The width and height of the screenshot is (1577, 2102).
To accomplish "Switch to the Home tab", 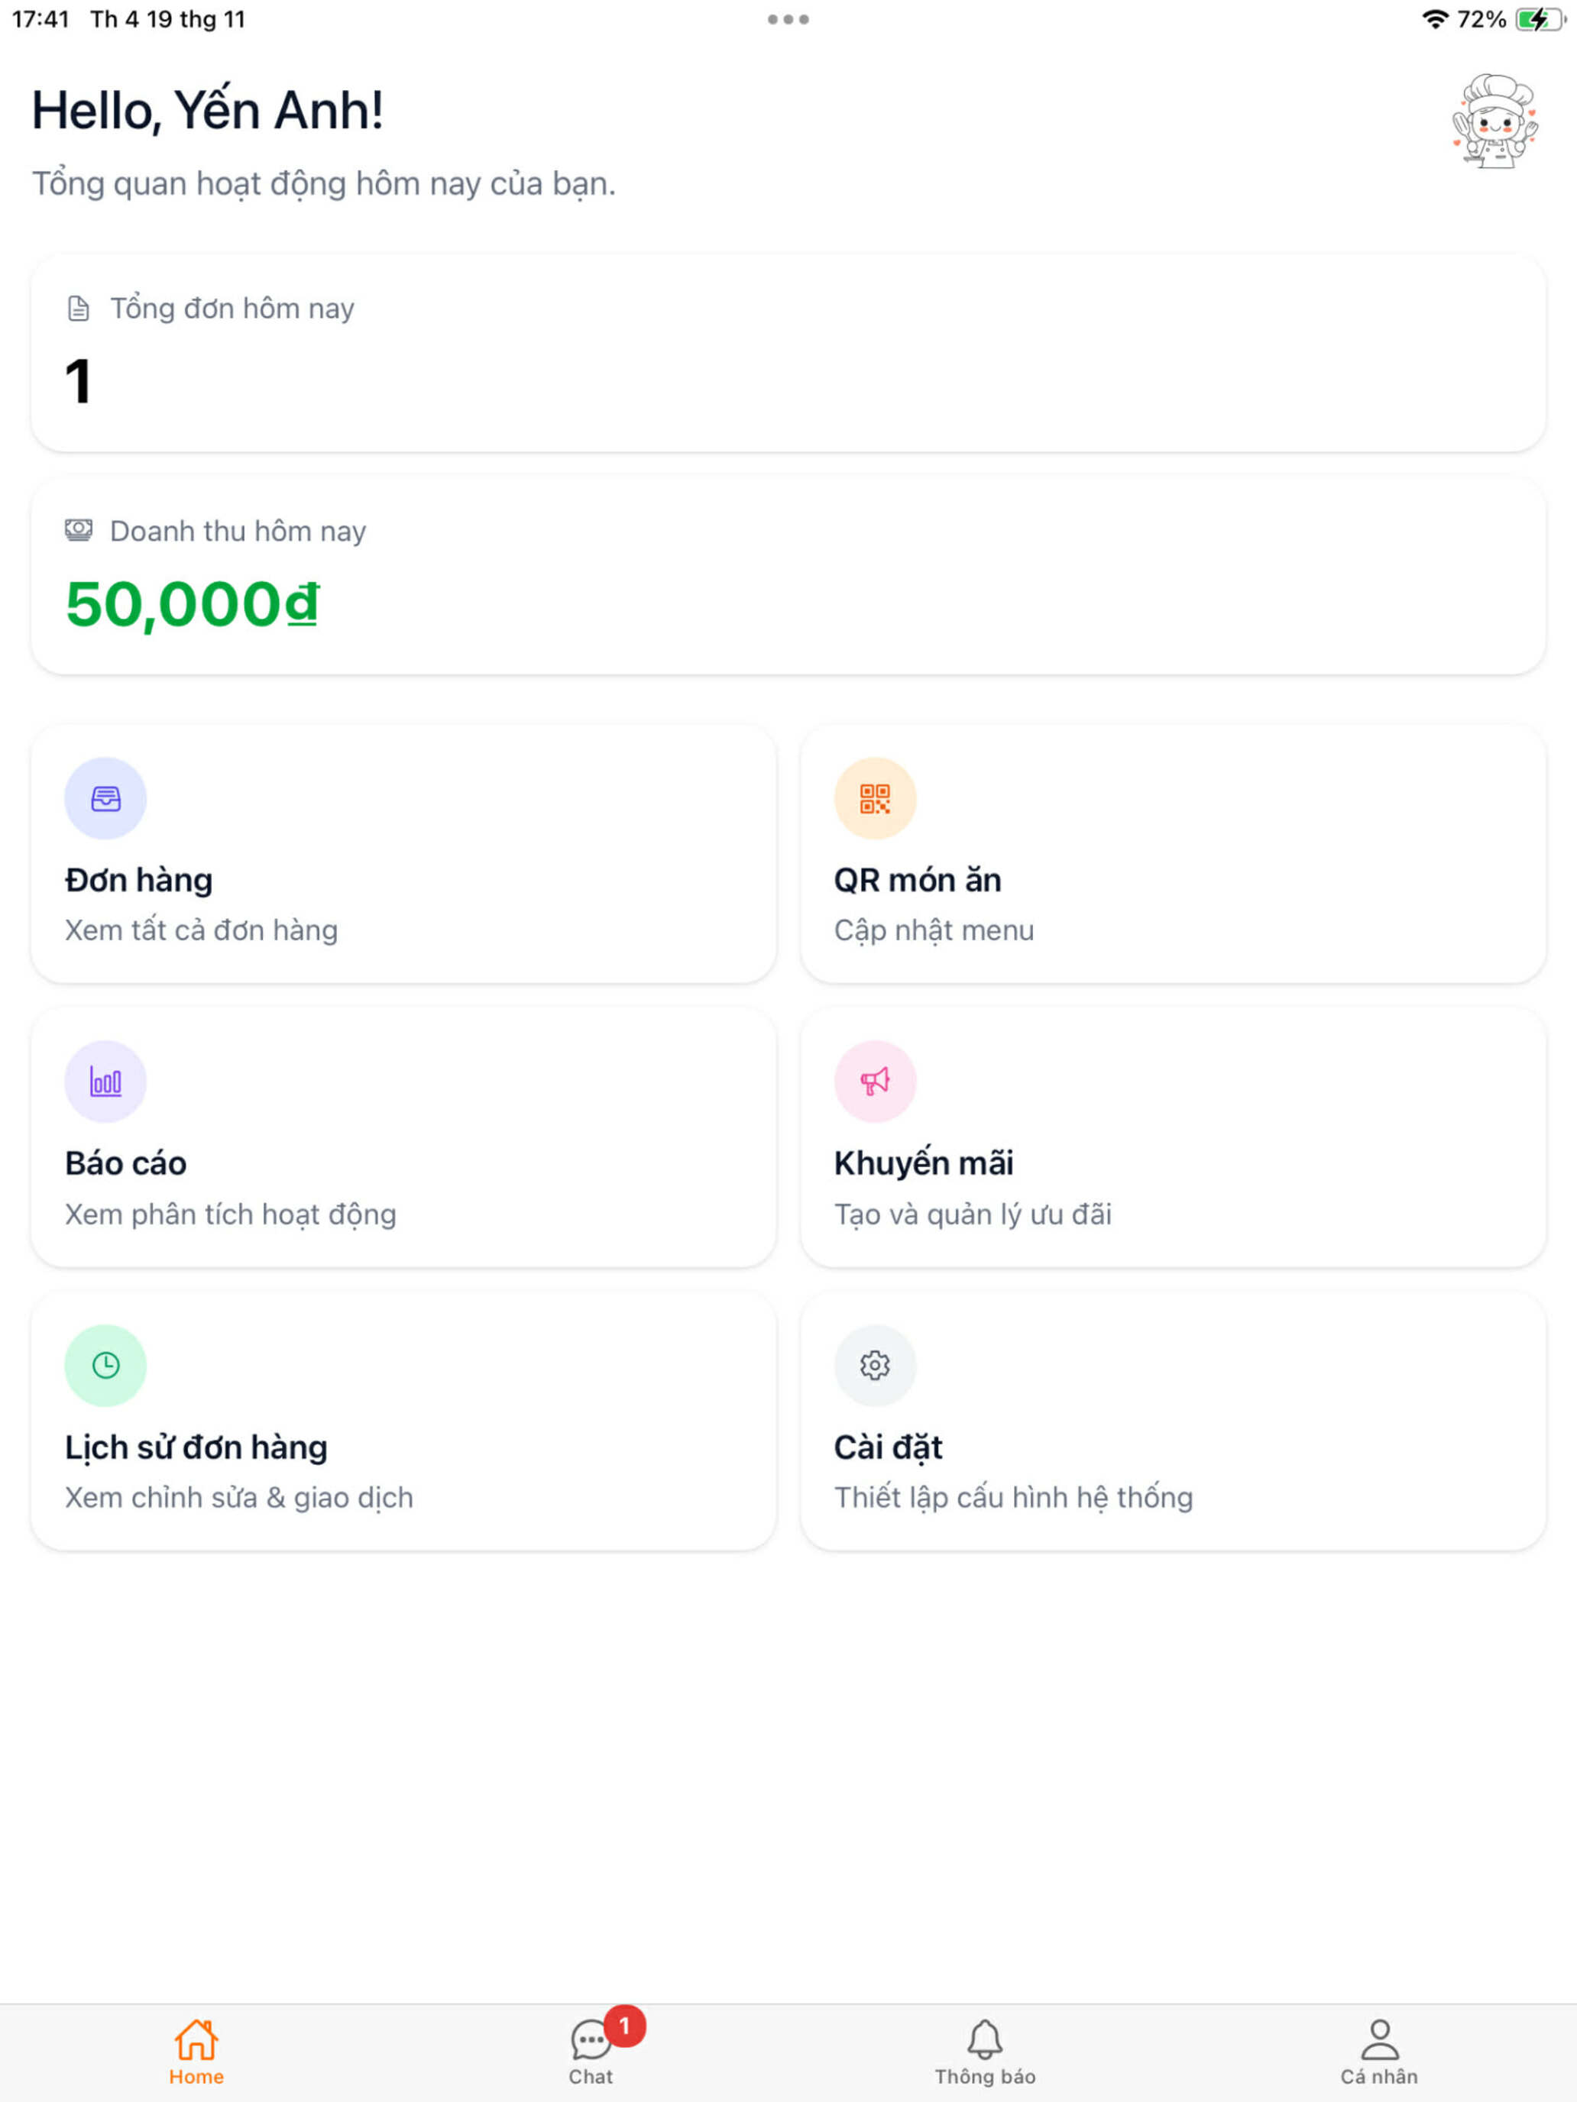I will [197, 2052].
